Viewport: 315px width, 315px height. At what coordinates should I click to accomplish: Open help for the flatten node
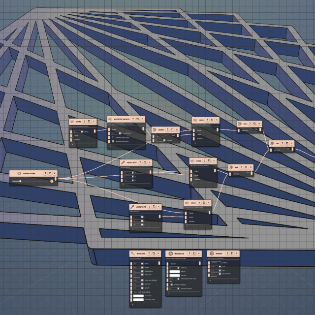pyautogui.click(x=167, y=129)
